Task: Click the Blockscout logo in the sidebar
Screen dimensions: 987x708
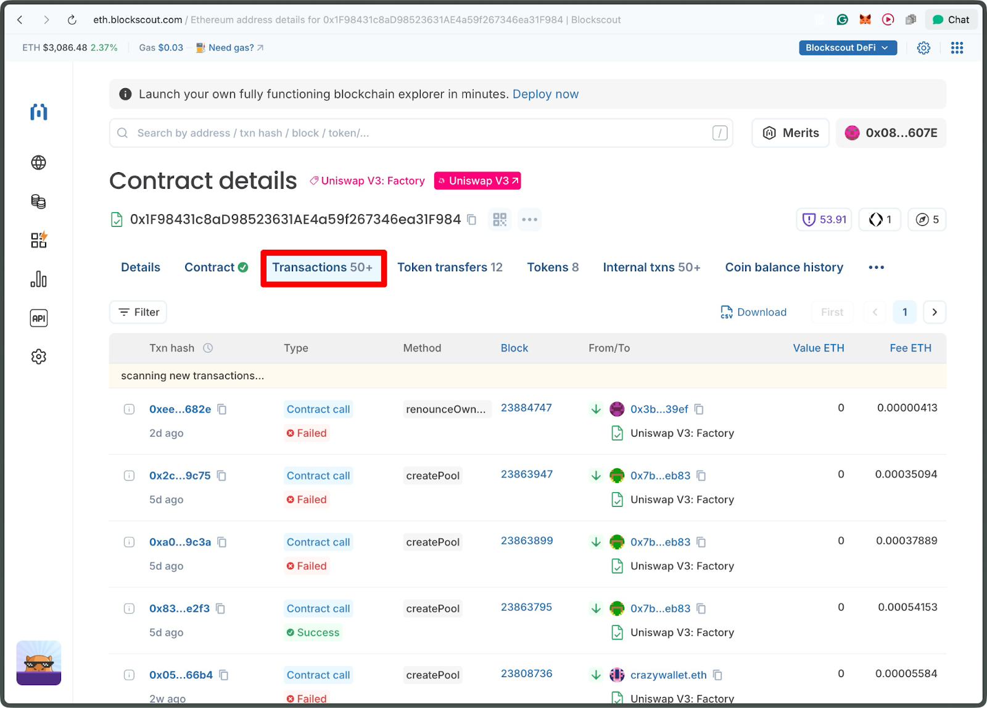Action: pos(38,112)
